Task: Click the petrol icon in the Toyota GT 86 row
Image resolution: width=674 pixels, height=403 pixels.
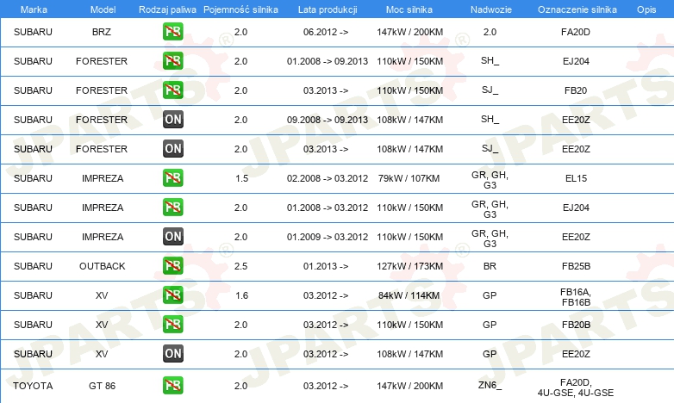Action: click(172, 386)
